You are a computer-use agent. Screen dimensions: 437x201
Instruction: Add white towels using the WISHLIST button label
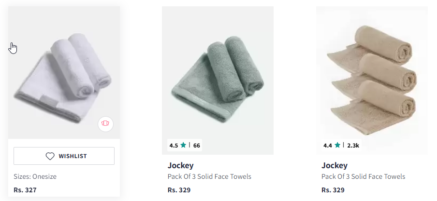(73, 156)
